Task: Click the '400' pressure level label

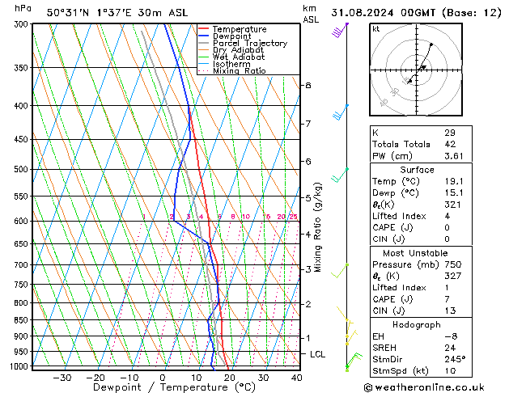Action: click(x=23, y=106)
